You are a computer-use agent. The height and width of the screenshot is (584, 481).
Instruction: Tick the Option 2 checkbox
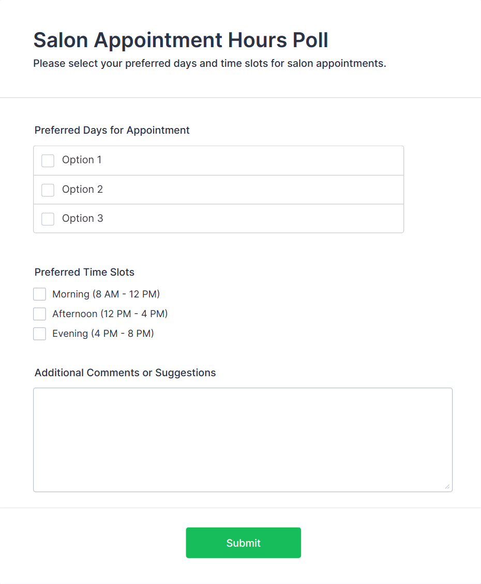(48, 190)
